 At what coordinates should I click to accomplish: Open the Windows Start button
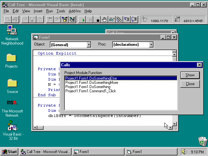[x=9, y=151]
